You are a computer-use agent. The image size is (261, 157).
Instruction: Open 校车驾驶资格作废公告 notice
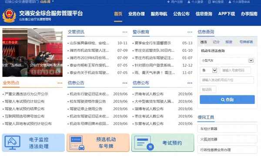tap(88, 101)
